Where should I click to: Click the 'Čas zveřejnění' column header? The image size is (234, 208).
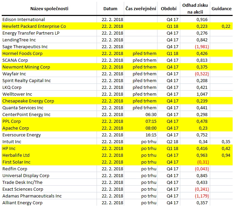pyautogui.click(x=141, y=8)
